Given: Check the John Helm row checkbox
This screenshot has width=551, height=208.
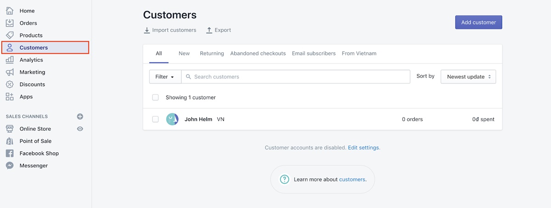Looking at the screenshot, I should [155, 119].
